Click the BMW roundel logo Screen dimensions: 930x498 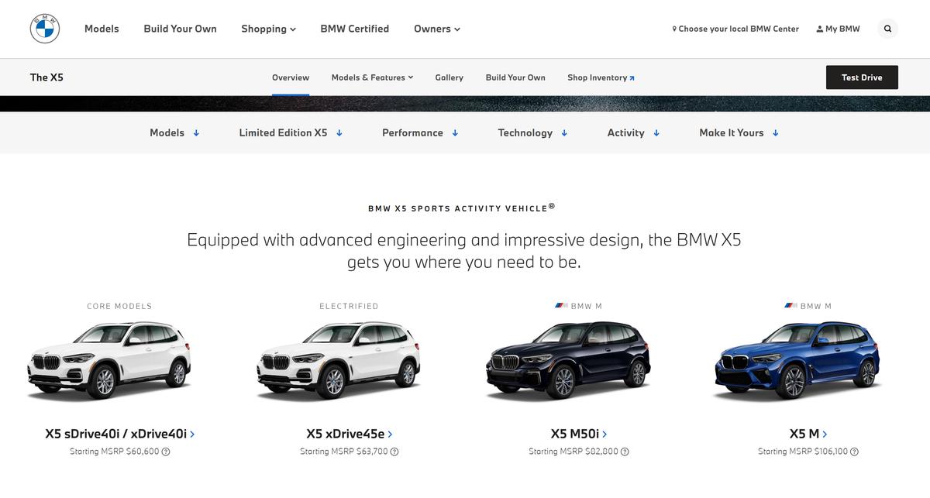45,29
